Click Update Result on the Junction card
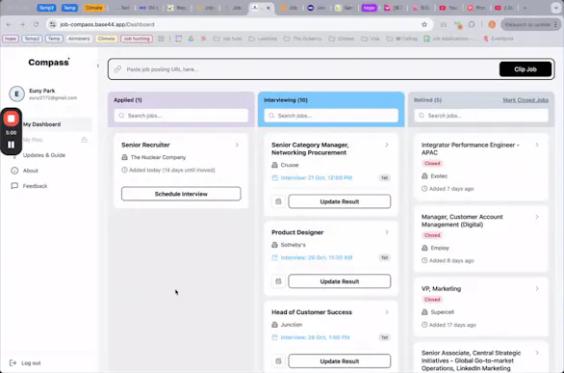 339,361
